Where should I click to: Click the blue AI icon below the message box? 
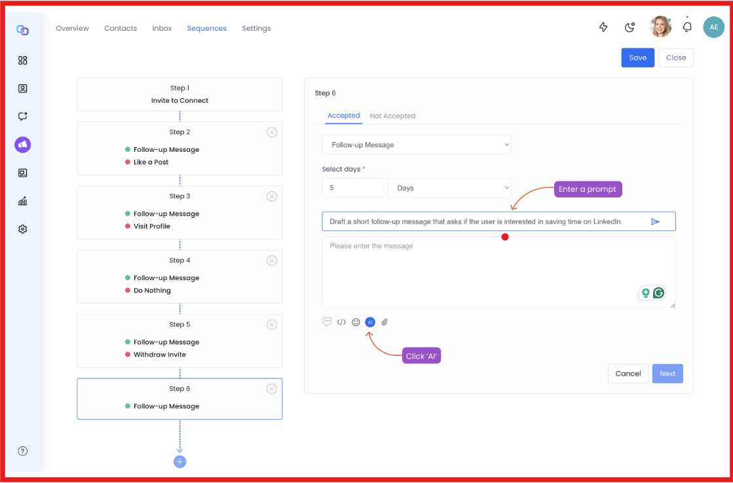pyautogui.click(x=370, y=322)
